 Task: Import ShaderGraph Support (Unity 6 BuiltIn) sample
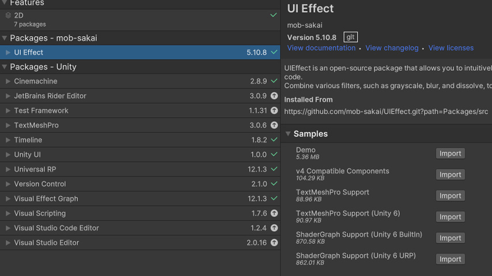[x=451, y=238]
